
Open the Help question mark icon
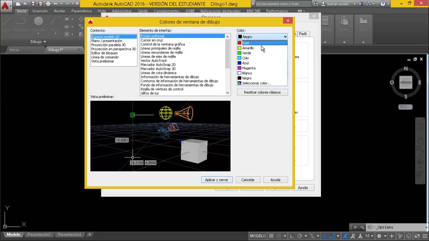point(383,4)
